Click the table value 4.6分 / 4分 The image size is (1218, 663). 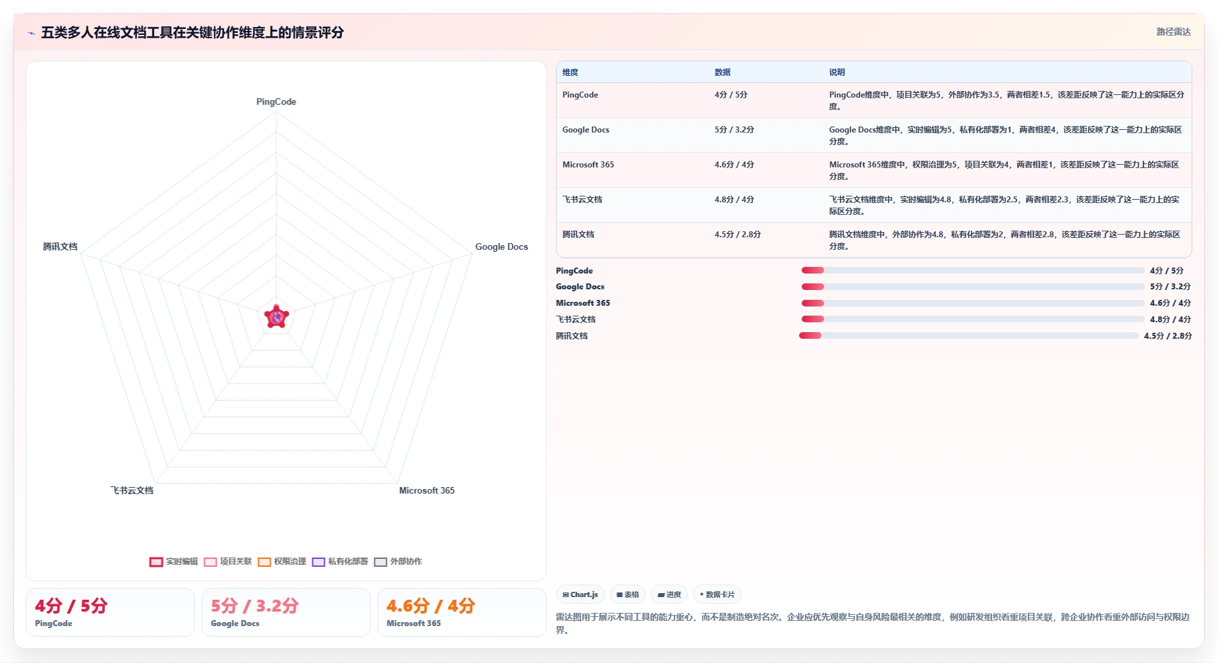(x=734, y=165)
